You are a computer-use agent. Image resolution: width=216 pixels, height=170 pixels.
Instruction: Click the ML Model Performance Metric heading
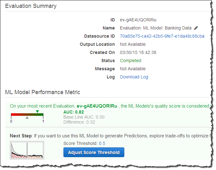(x=43, y=92)
